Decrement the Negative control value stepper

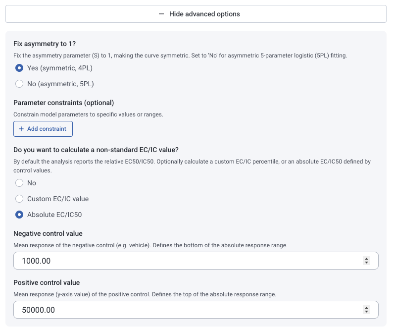click(366, 263)
